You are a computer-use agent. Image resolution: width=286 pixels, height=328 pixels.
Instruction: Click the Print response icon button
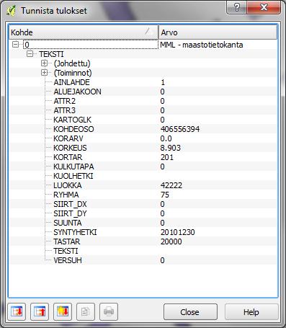[x=109, y=312]
